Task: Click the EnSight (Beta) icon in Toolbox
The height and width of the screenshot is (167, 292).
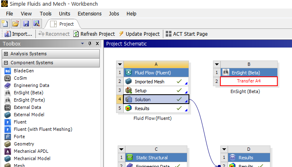Action: 8,93
